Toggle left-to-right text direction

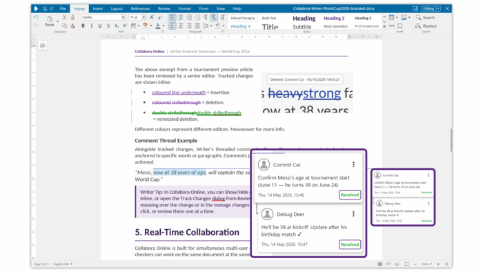coord(214,17)
